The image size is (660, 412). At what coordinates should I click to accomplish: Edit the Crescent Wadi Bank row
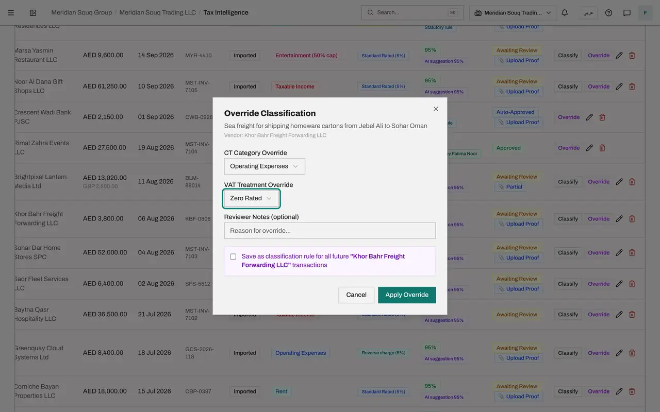589,117
